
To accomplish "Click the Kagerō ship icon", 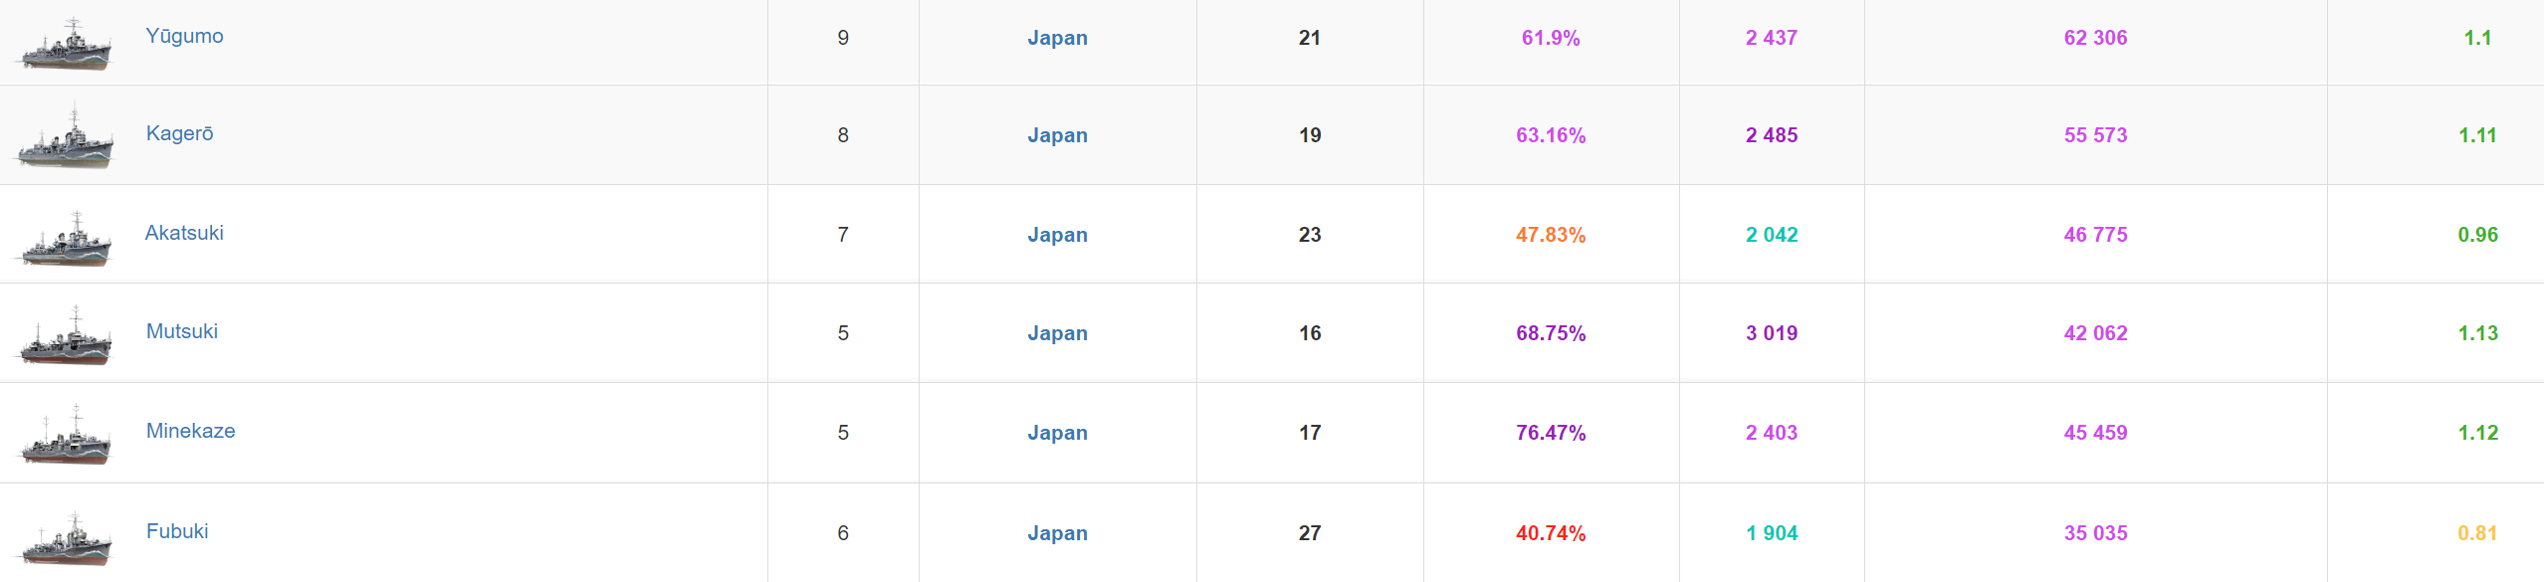I will tap(65, 136).
